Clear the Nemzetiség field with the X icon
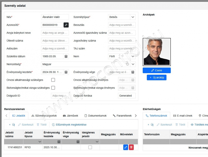Image resolution: width=208 pixels, height=157 pixels. [127, 64]
